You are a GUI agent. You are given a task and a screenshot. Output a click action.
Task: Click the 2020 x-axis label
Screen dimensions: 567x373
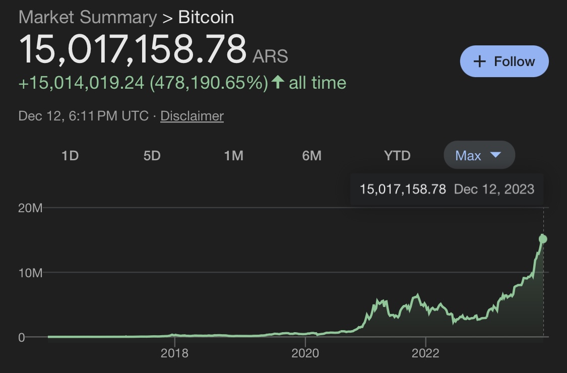(x=305, y=353)
